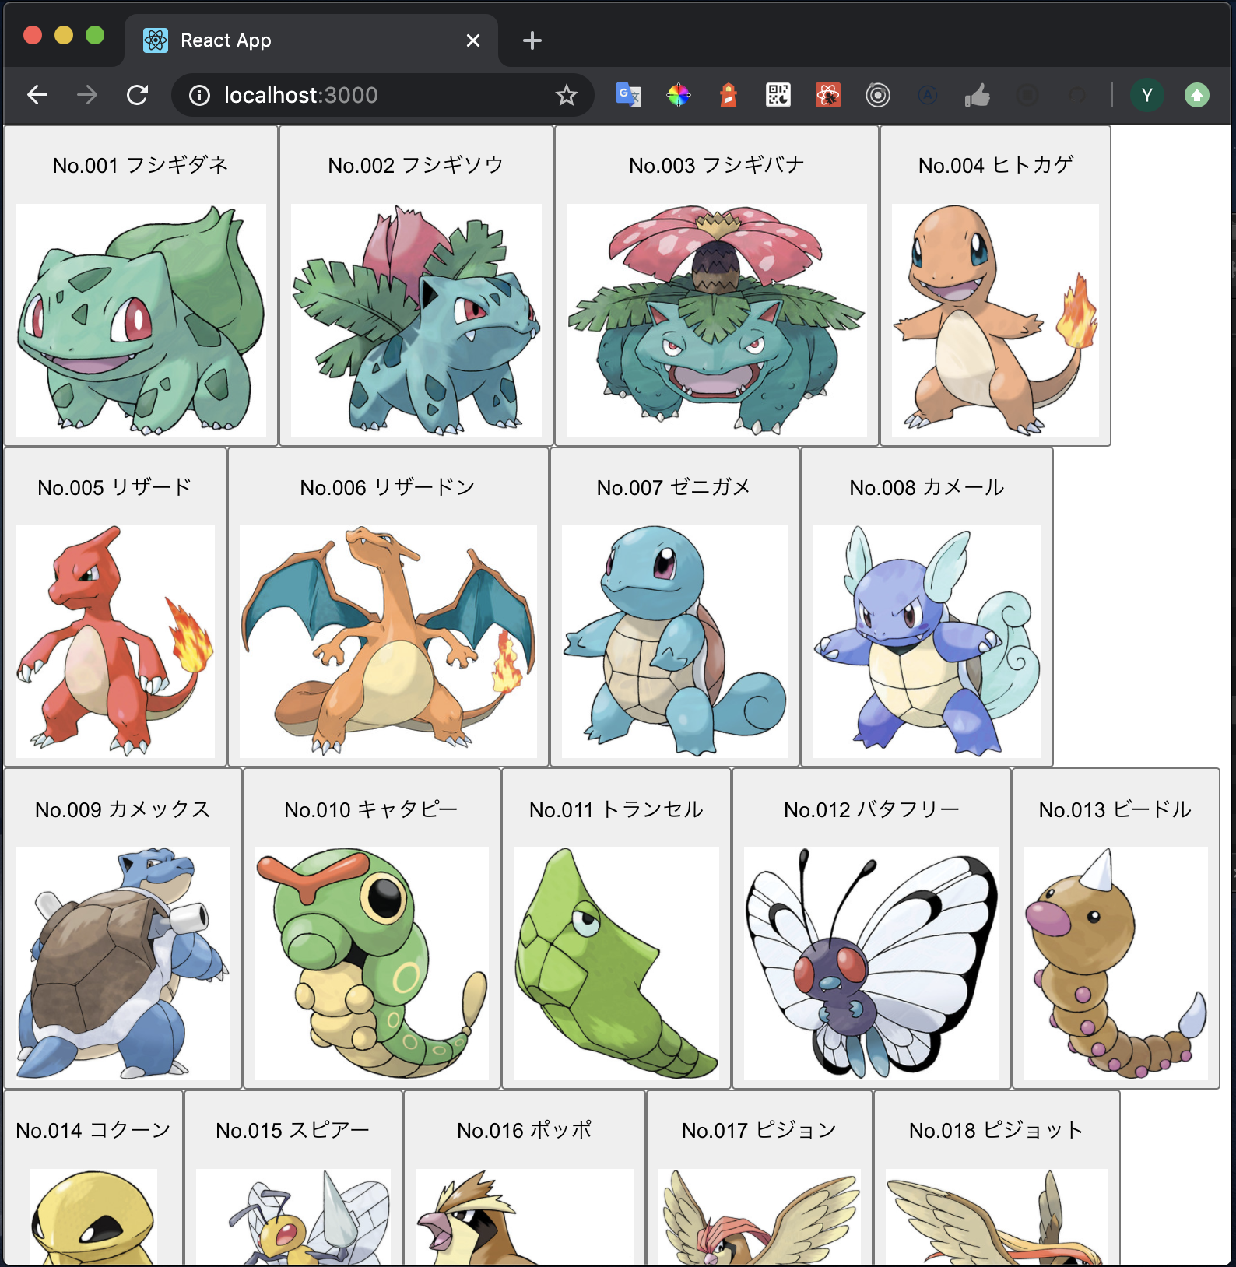This screenshot has height=1267, width=1236.
Task: Click the title "No.018 ピジョット"
Action: coord(997,1130)
